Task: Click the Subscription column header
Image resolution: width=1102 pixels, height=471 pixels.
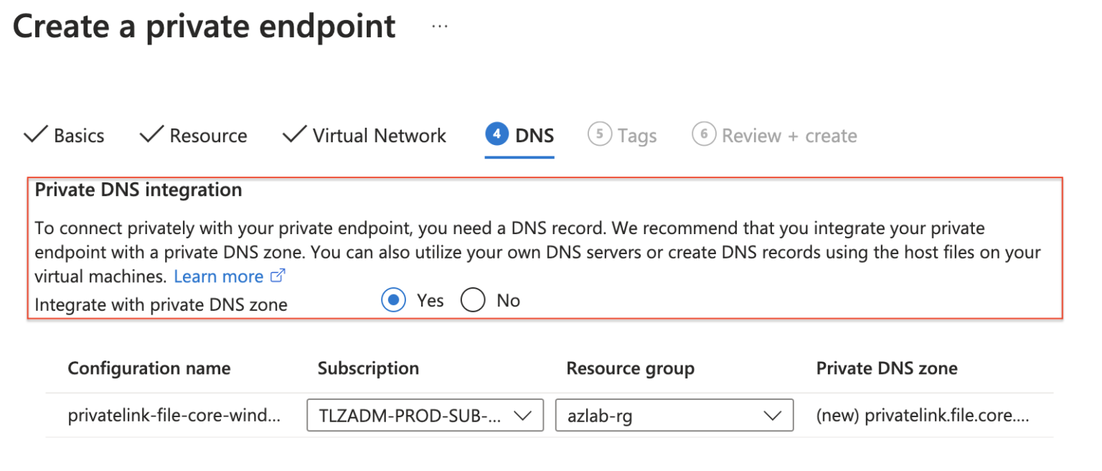Action: (368, 368)
